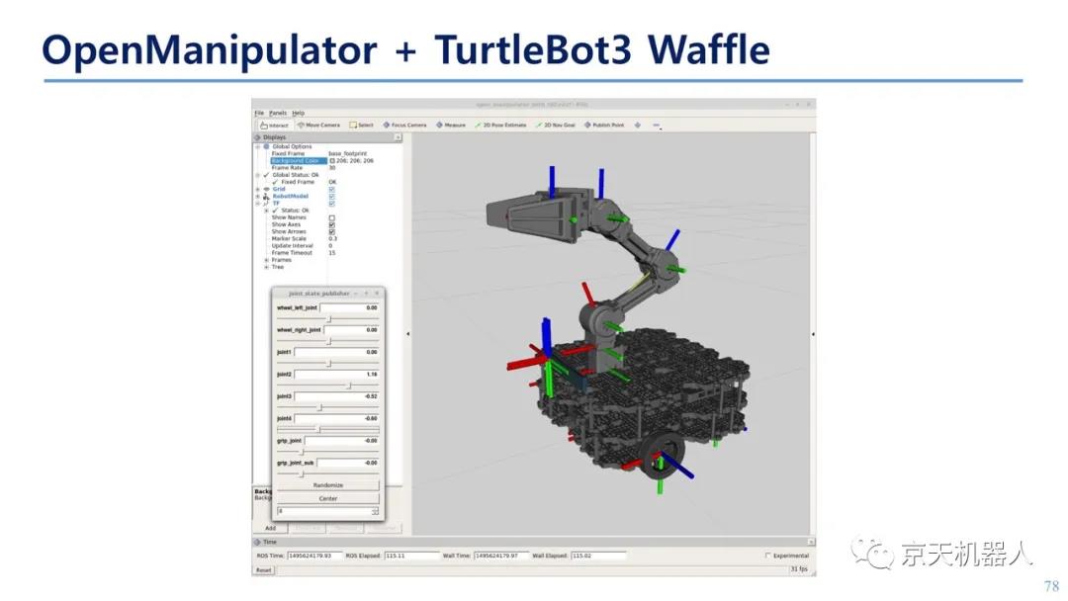Click the wheel_left_joint slider
This screenshot has height=601, width=1068.
pyautogui.click(x=327, y=319)
